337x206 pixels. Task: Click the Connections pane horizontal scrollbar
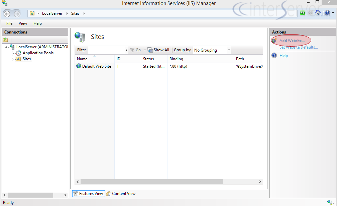30,195
